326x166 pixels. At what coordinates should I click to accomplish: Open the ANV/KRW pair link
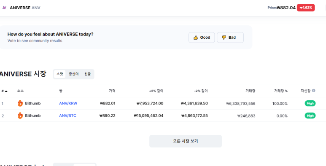pyautogui.click(x=68, y=103)
